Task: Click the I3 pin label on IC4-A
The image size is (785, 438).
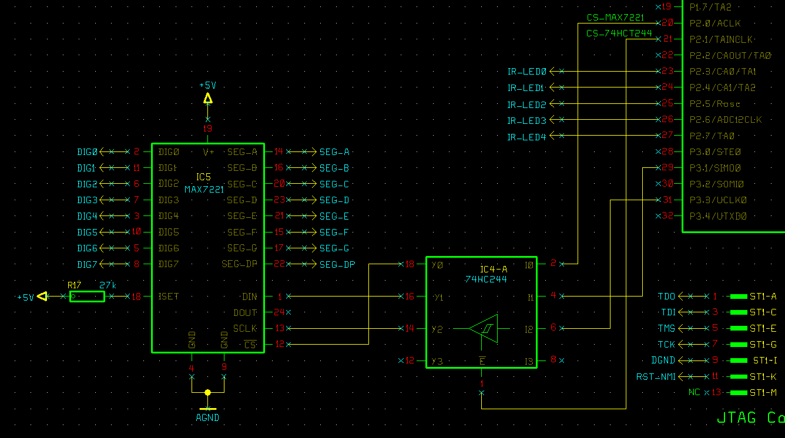Action: (529, 360)
